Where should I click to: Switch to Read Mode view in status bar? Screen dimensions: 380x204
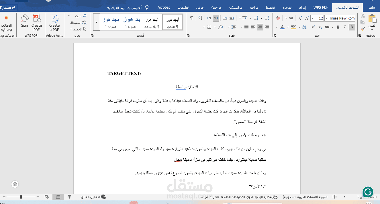69,197
